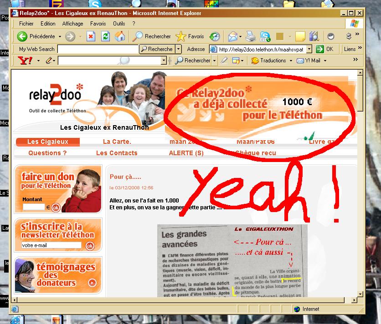Open the Affichage menu

(x=72, y=24)
